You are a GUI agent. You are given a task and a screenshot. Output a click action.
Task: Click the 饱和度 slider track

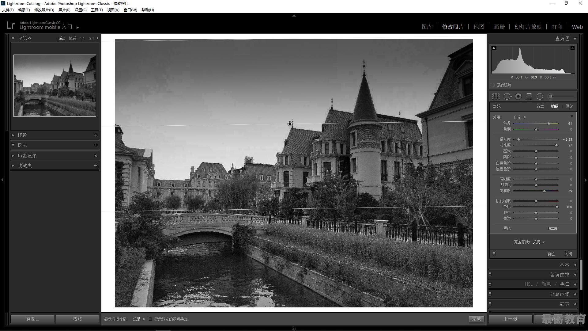(536, 191)
